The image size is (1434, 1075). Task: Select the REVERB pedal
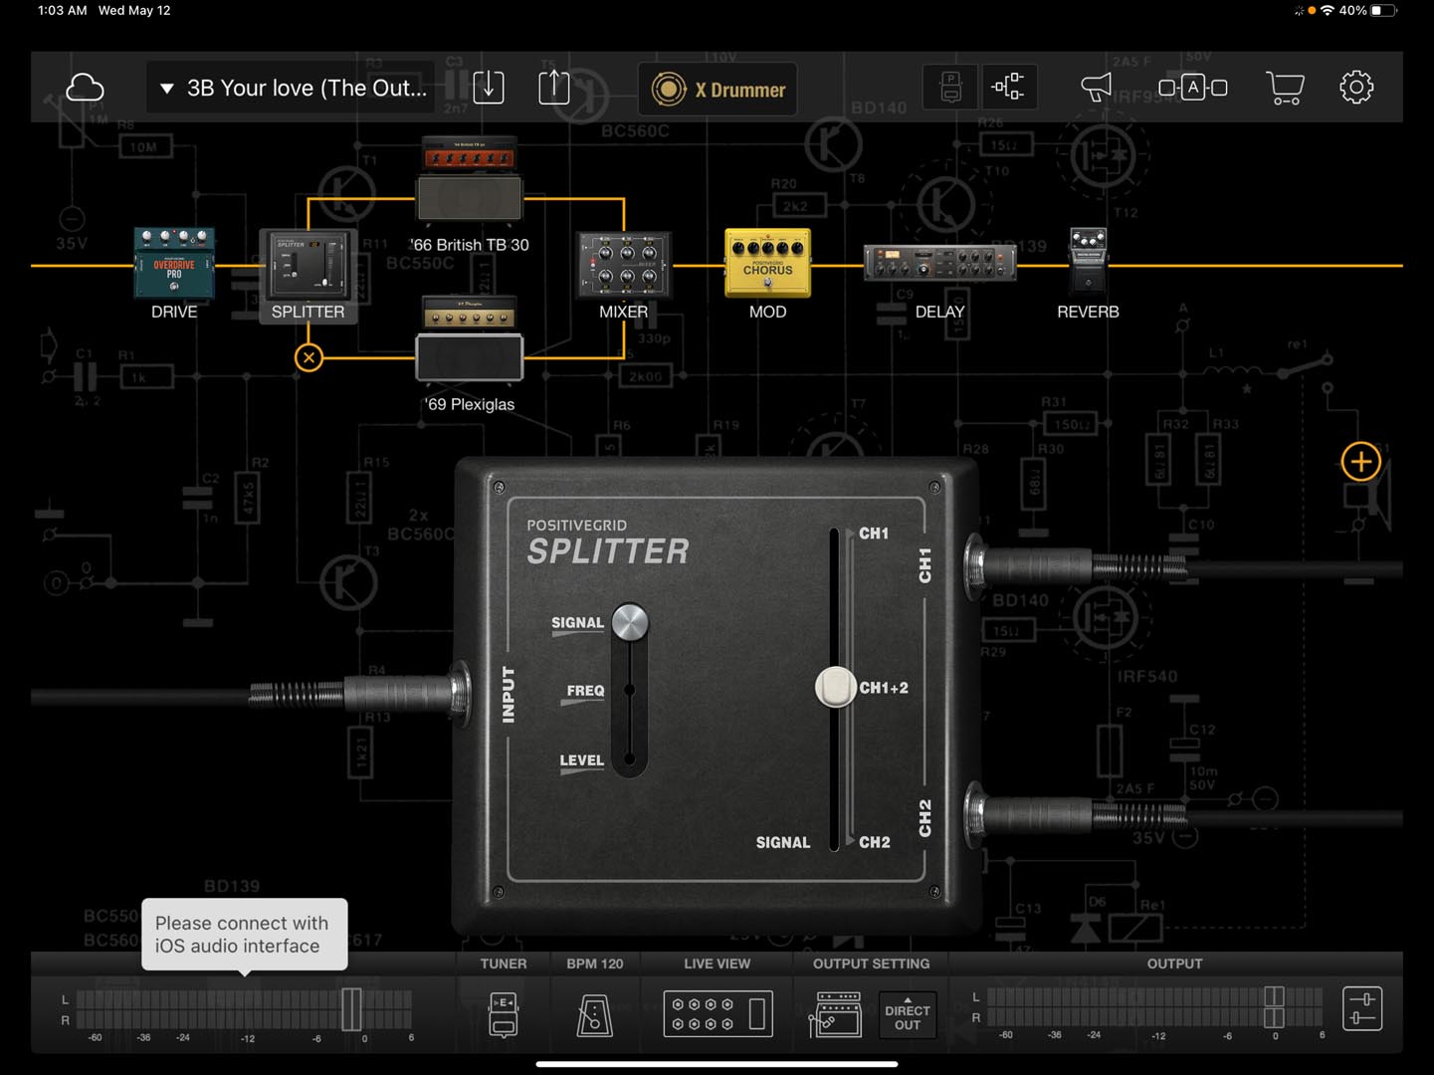coord(1088,261)
